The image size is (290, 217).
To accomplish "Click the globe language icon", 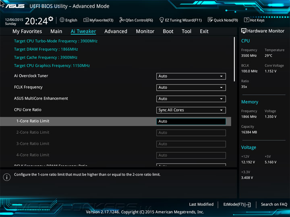I will (x=62, y=20).
